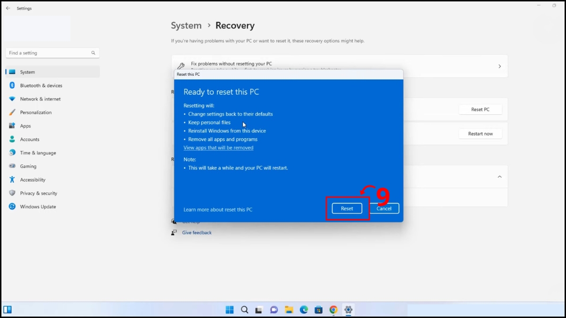This screenshot has width=566, height=318.
Task: Open "View apps that will be removed"
Action: tap(218, 147)
